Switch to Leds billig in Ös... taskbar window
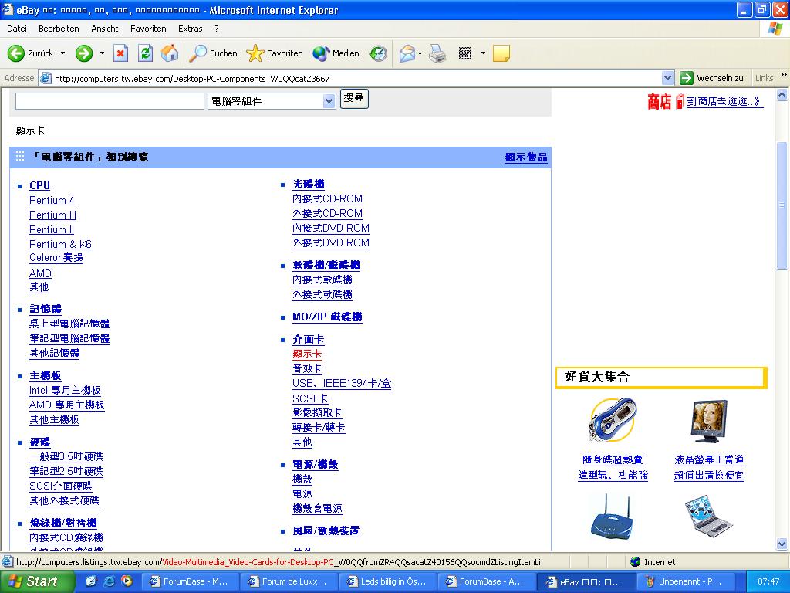 point(387,581)
